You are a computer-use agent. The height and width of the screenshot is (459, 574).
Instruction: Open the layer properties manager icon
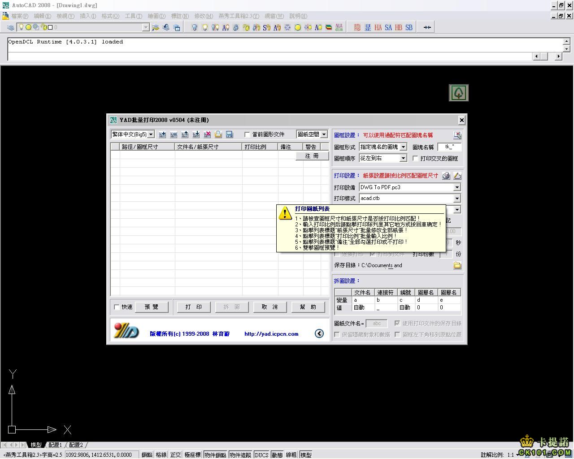11,27
